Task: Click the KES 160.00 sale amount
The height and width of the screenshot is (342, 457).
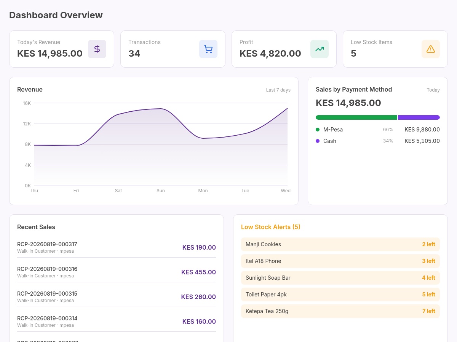Action: click(x=199, y=321)
